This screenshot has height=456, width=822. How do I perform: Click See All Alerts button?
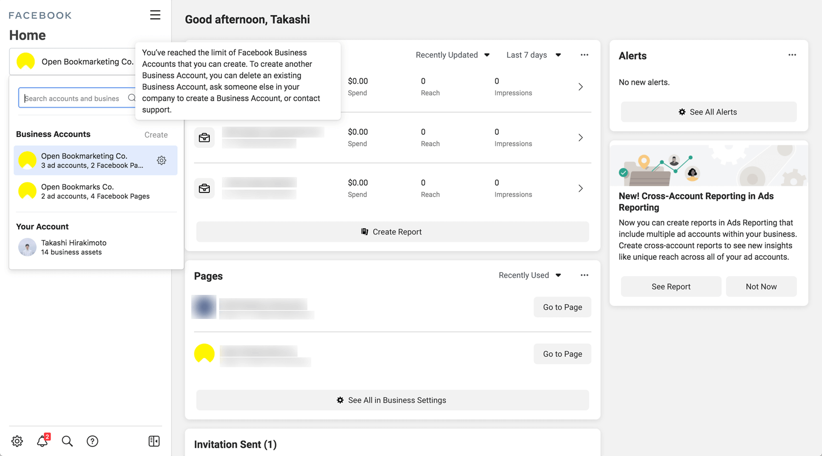coord(709,112)
